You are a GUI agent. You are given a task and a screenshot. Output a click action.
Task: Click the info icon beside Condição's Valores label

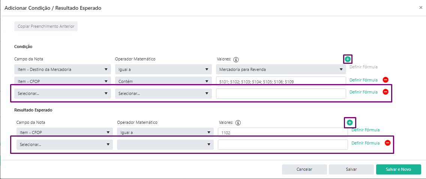(x=236, y=59)
